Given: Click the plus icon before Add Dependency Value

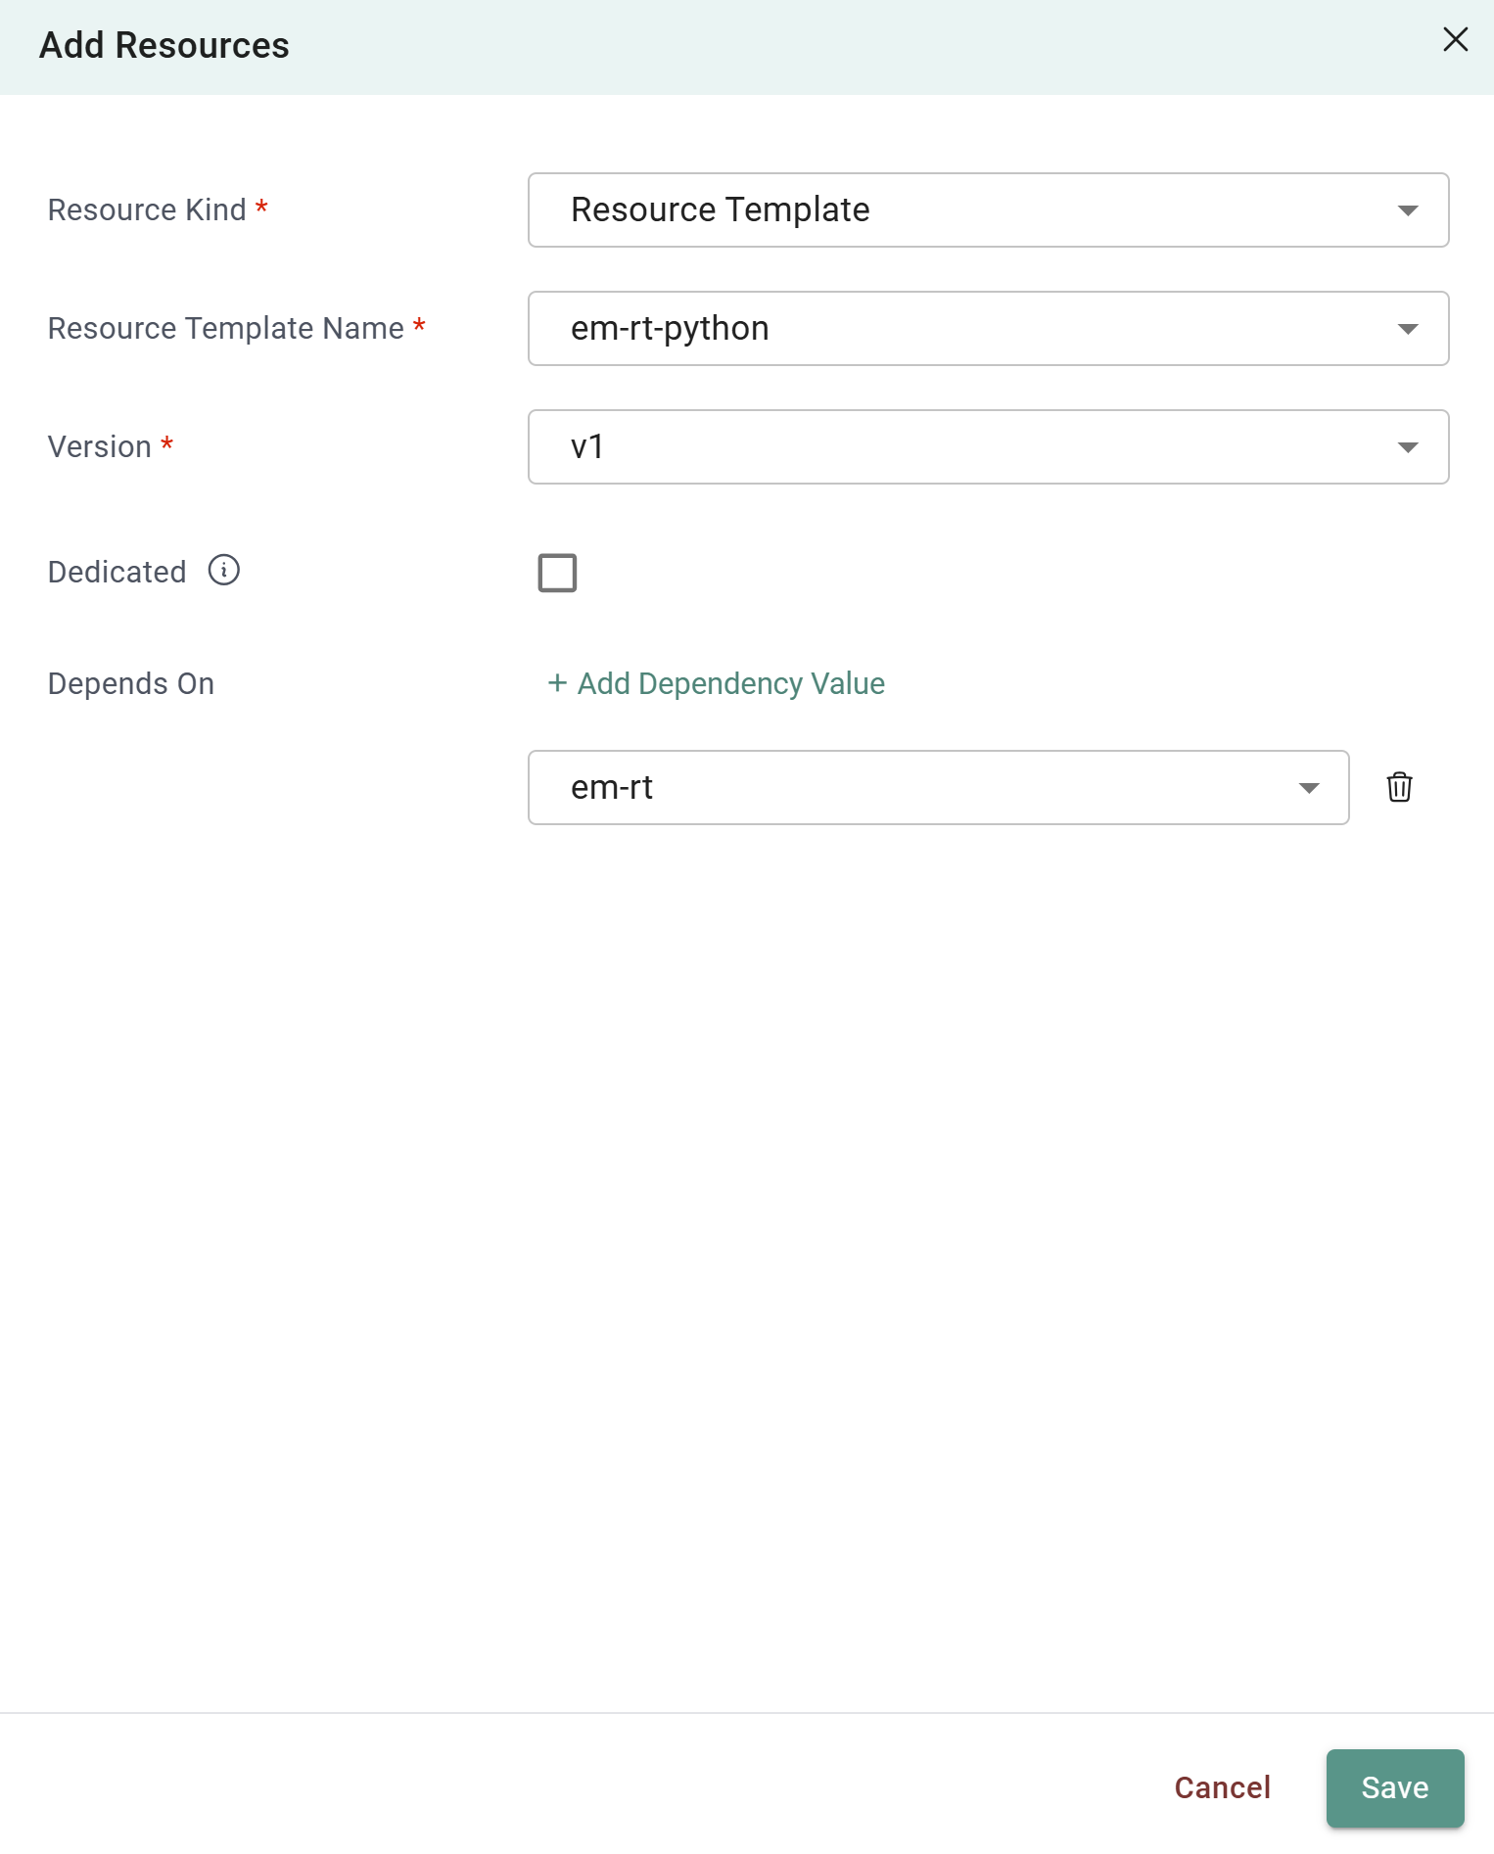Looking at the screenshot, I should tap(557, 683).
